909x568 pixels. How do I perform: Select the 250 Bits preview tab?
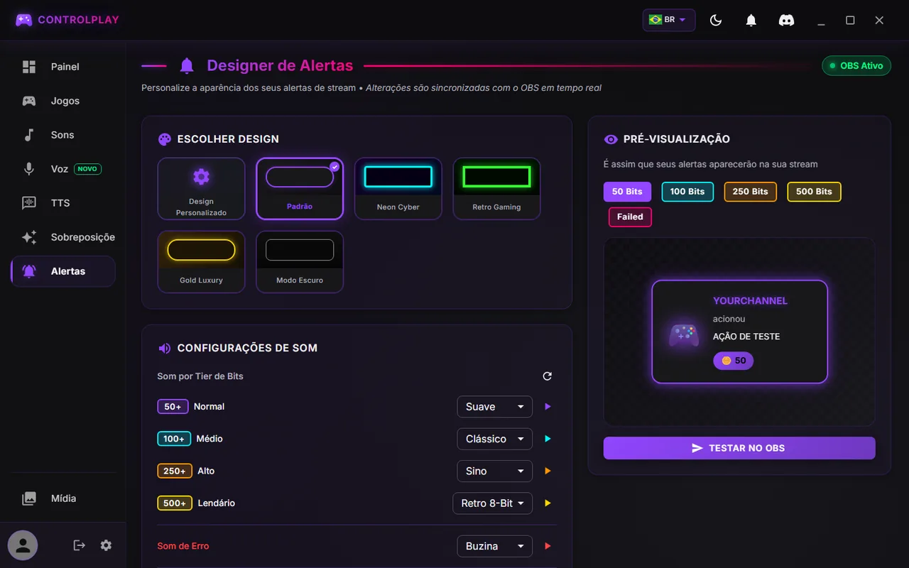tap(751, 192)
